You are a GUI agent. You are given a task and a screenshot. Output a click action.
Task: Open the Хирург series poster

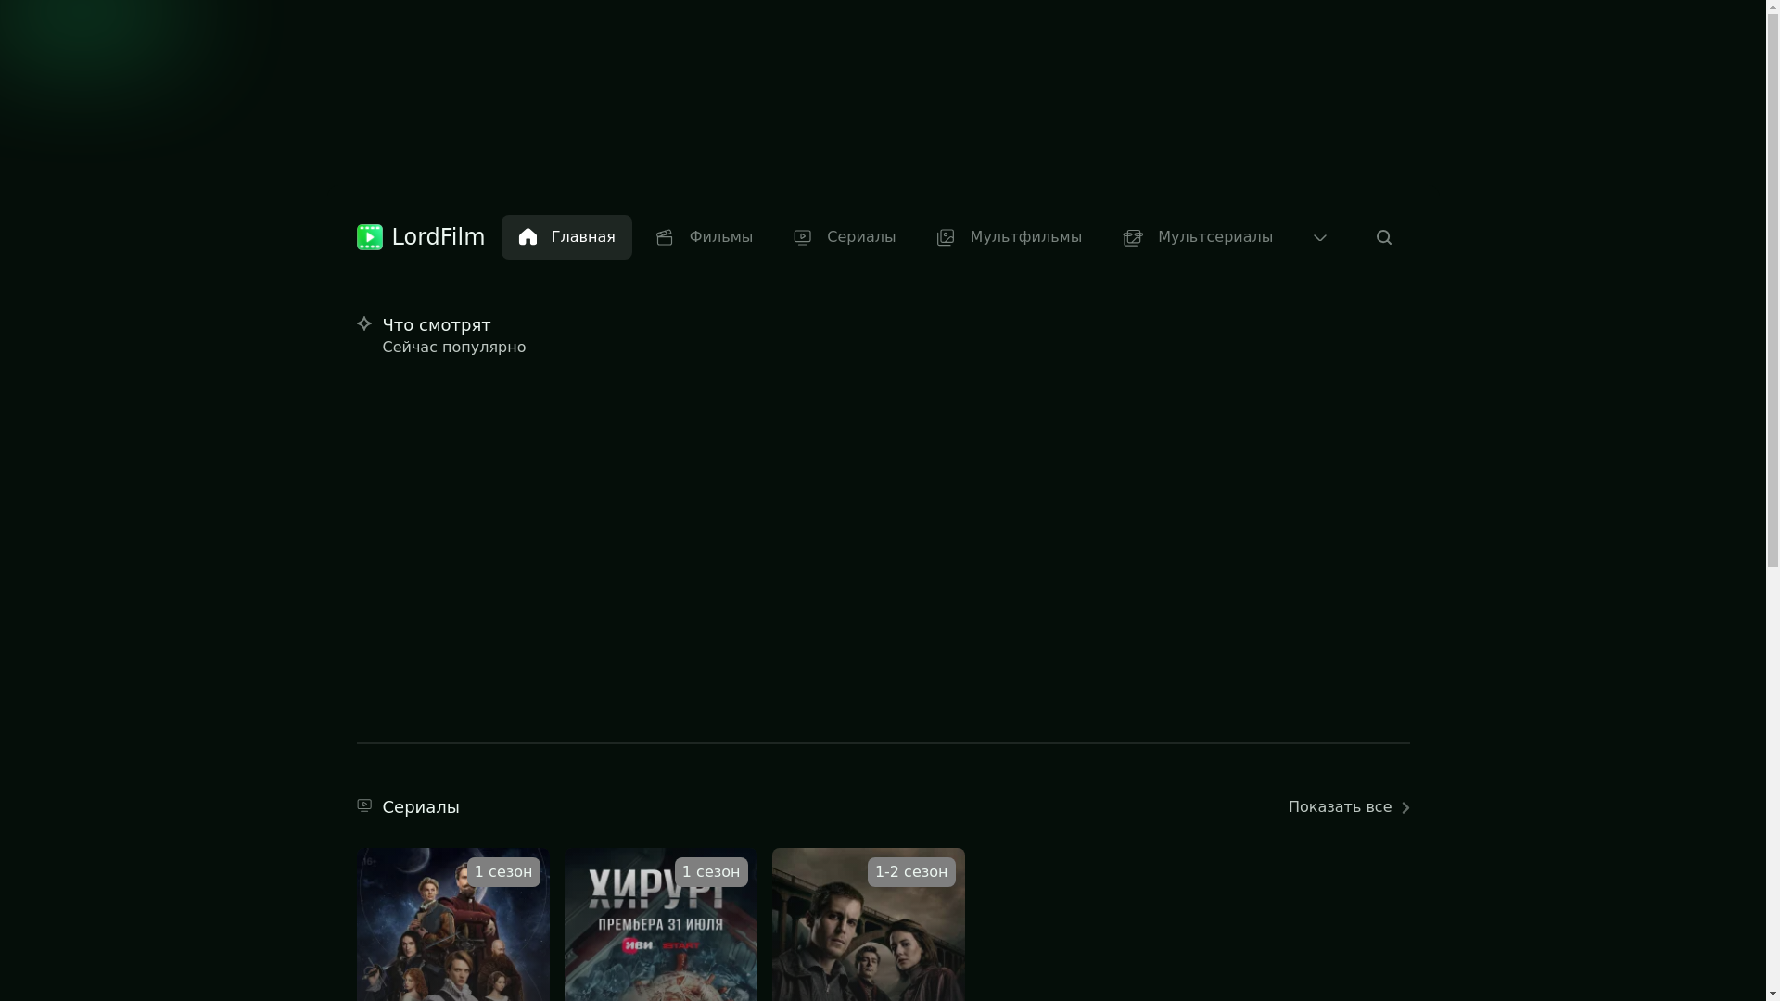(x=661, y=925)
